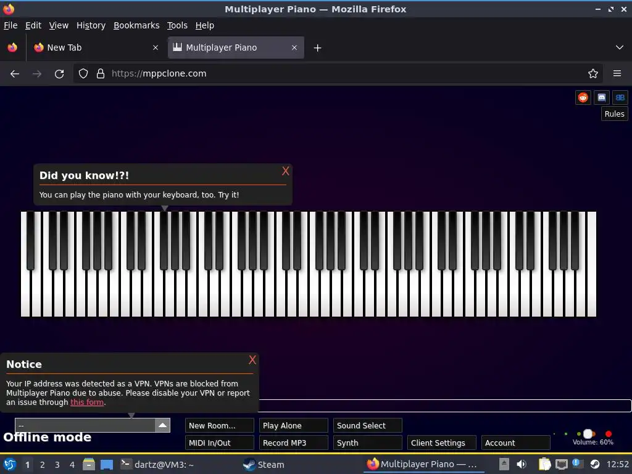Click the tracking protection shield icon

tap(83, 74)
